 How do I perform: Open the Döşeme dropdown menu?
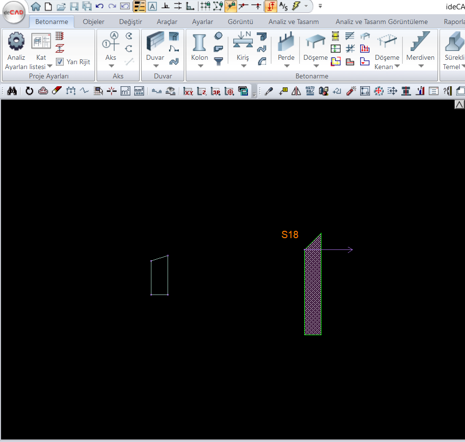[x=315, y=66]
